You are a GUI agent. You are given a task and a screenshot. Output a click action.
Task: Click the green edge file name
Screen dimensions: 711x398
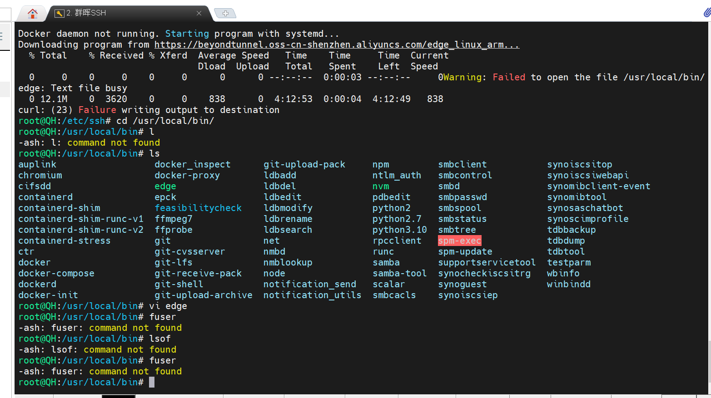[x=165, y=186]
